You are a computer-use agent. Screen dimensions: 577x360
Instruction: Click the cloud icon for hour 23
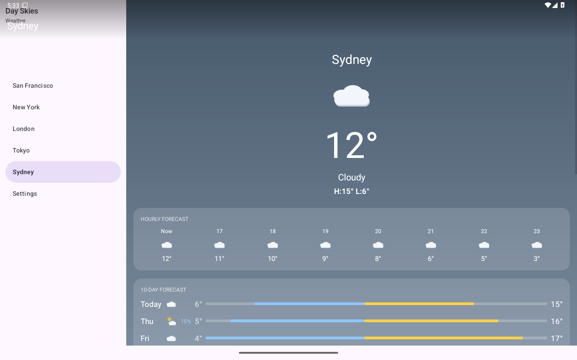tap(537, 245)
